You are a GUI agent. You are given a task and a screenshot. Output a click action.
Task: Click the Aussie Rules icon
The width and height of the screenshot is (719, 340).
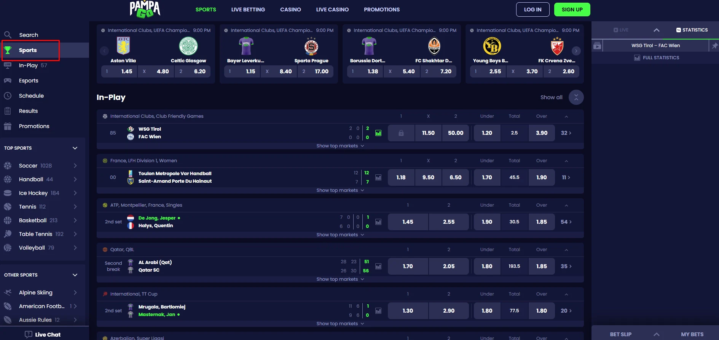click(x=8, y=320)
